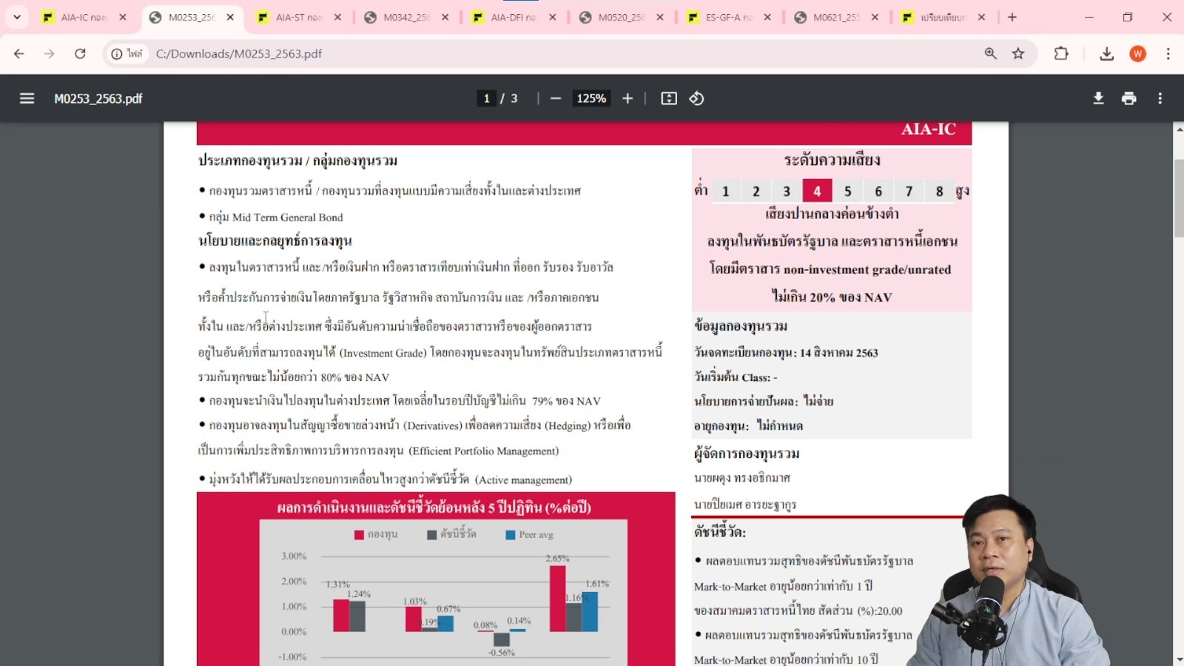The height and width of the screenshot is (666, 1184).
Task: Open PDF viewer more actions menu
Action: click(1160, 98)
